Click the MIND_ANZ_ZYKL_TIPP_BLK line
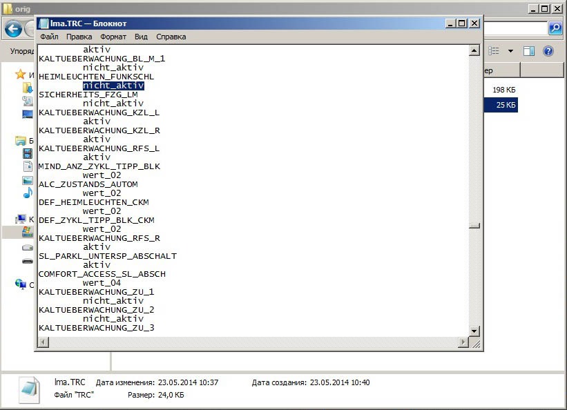The height and width of the screenshot is (410, 567). click(x=99, y=166)
